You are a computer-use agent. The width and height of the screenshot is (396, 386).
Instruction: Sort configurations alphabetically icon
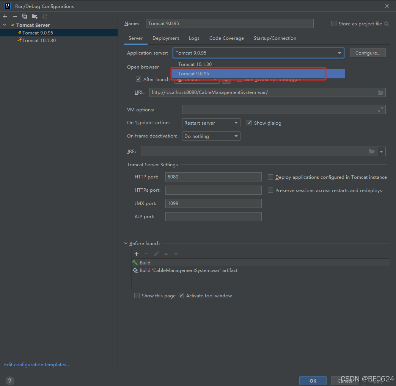[44, 16]
